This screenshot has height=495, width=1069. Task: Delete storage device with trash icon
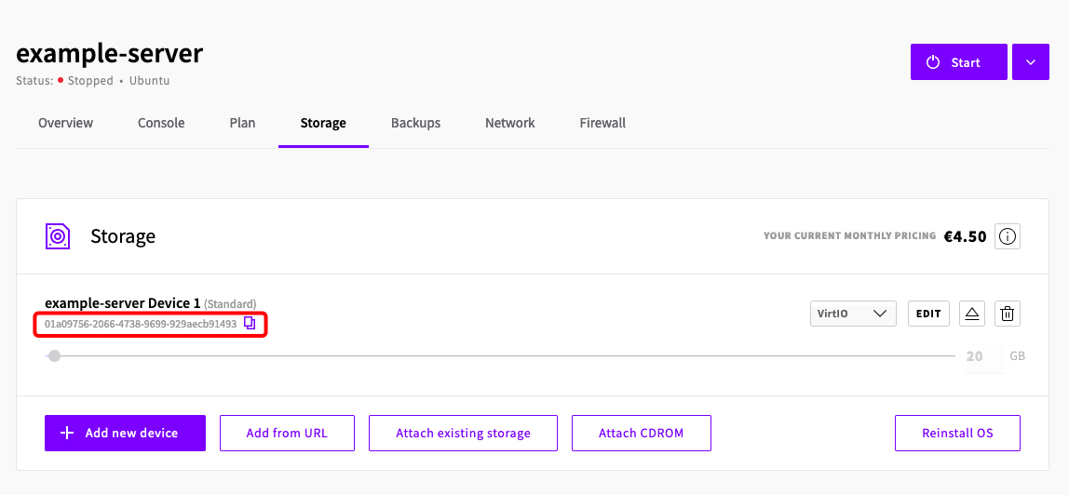[x=1007, y=314]
